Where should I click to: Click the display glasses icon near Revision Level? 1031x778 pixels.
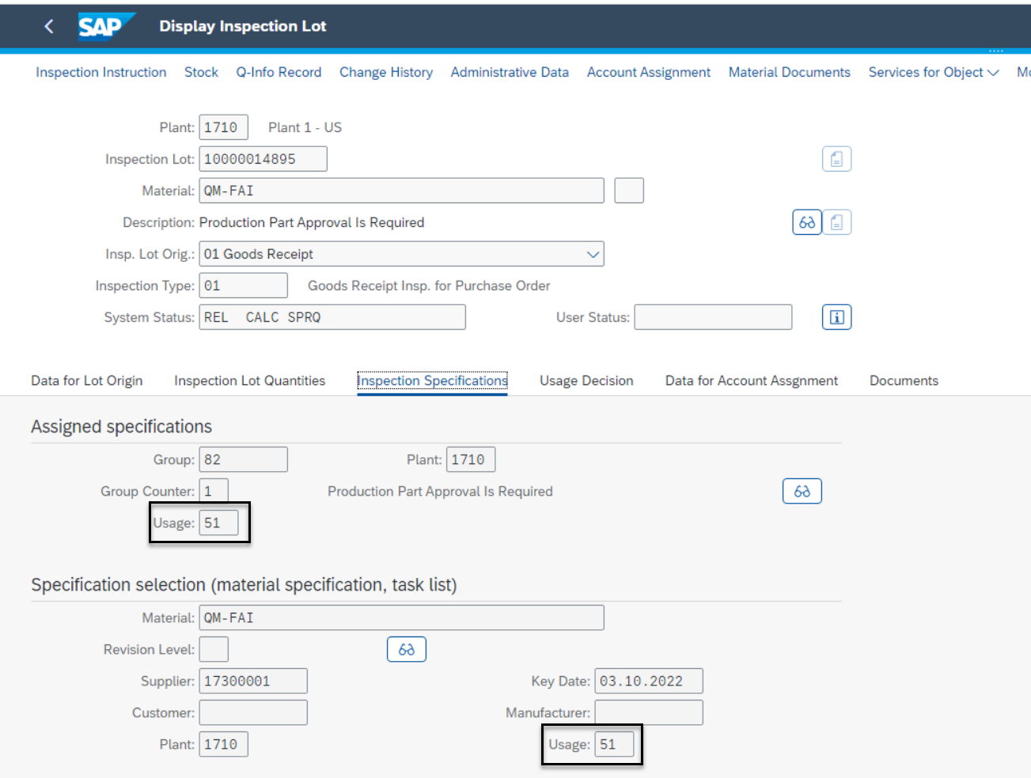pyautogui.click(x=406, y=648)
